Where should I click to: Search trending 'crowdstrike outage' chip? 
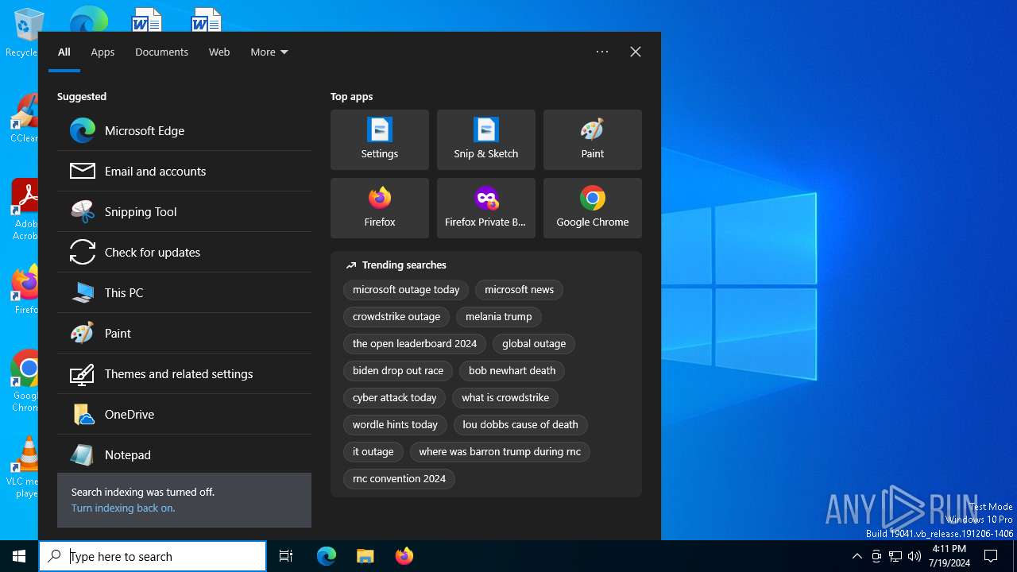pos(396,317)
